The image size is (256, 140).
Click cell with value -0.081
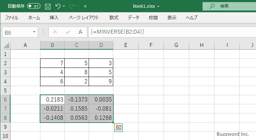pyautogui.click(x=101, y=108)
